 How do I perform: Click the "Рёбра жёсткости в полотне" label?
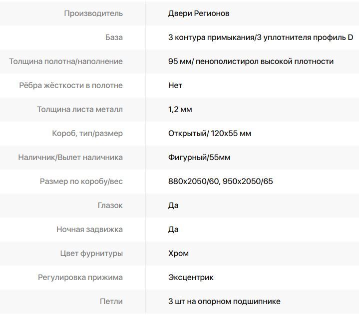point(71,85)
